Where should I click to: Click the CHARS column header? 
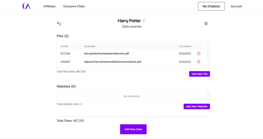point(64,46)
